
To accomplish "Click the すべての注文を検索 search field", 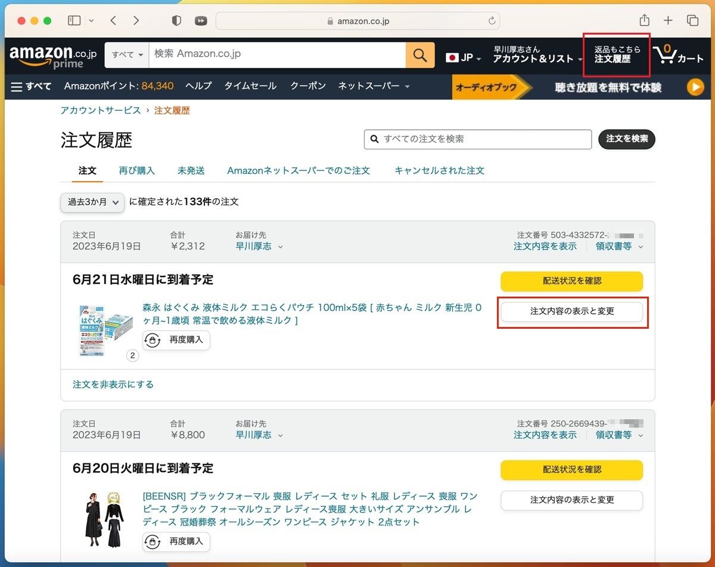I will (478, 139).
